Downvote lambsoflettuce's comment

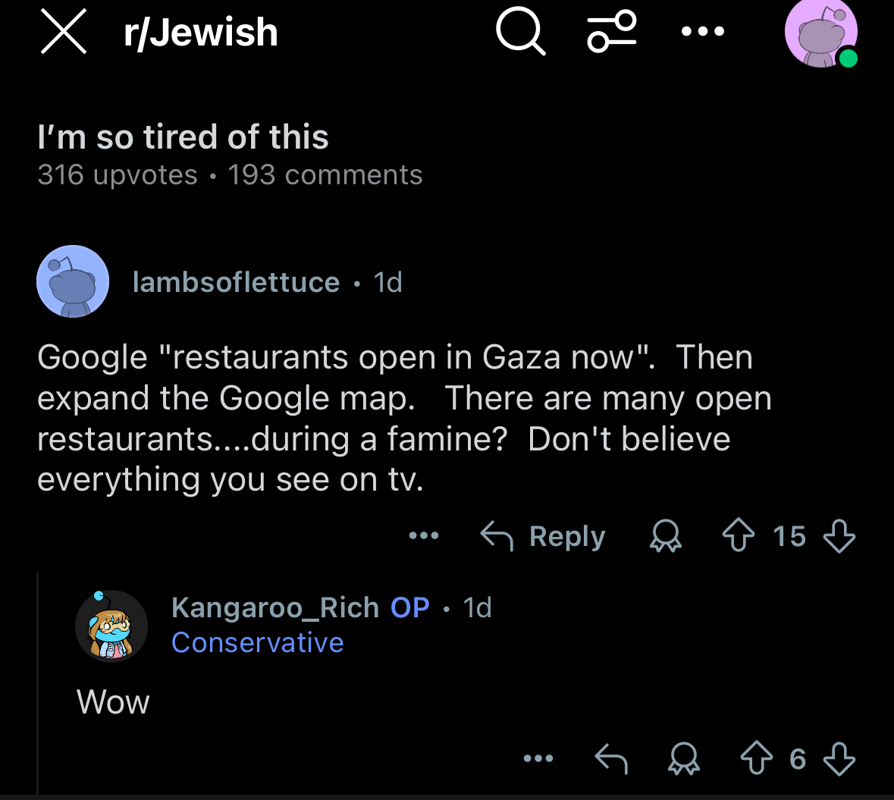point(839,536)
